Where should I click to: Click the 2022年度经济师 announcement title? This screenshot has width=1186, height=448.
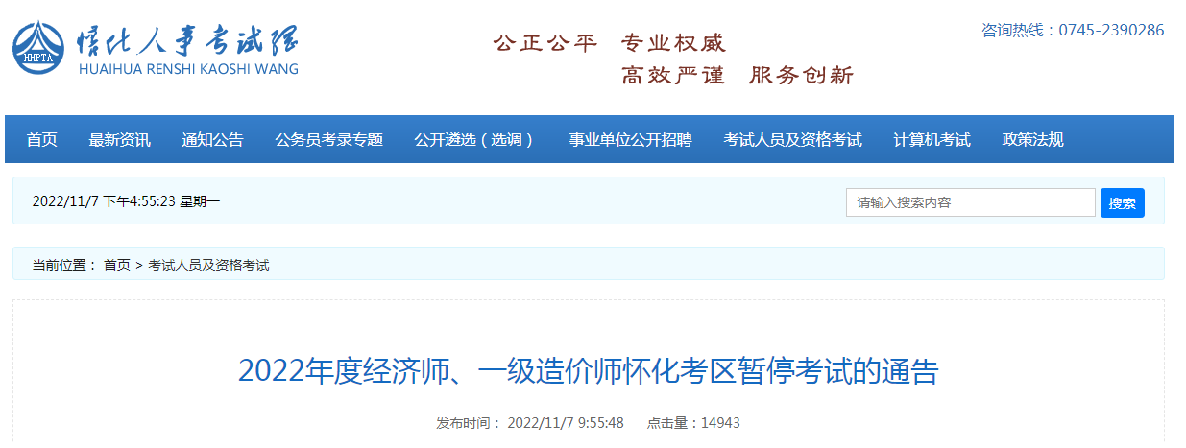tap(588, 371)
